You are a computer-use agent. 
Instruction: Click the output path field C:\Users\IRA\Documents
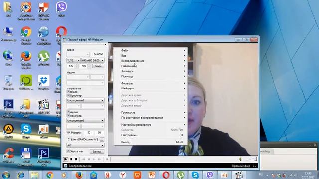click(83, 139)
